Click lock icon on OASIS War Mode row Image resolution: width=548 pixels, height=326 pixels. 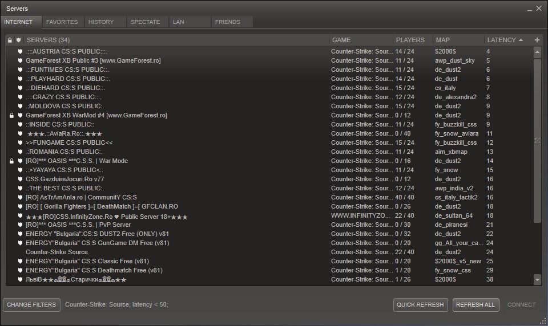[11, 161]
